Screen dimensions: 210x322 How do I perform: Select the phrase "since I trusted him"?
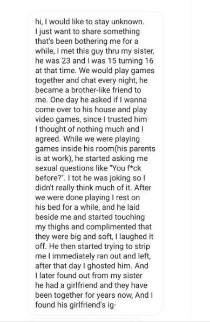tap(115, 119)
